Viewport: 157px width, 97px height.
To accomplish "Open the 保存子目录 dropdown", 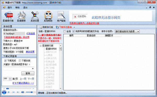I will tap(127, 32).
